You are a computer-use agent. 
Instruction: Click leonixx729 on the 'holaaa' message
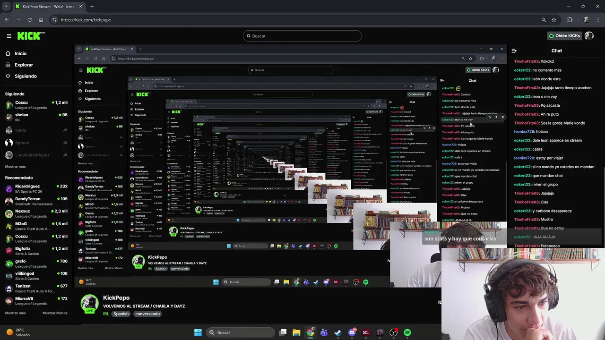click(524, 132)
